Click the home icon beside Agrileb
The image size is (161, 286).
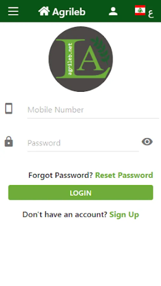click(44, 11)
